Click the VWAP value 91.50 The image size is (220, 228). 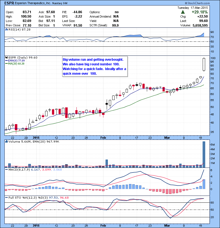pyautogui.click(x=78, y=26)
